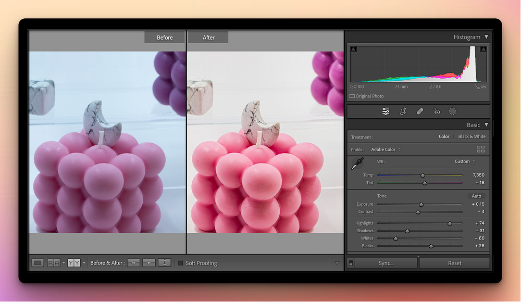Screen dimensions: 521x302
Task: Open the Adobe Color profile dropdown
Action: [x=386, y=149]
